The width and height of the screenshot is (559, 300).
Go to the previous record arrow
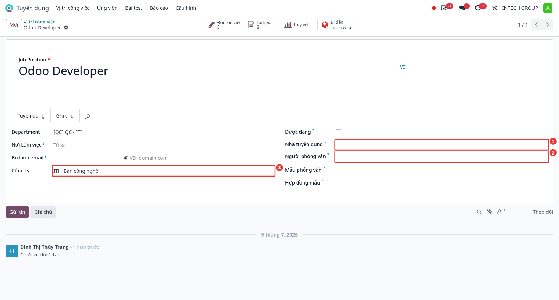(x=536, y=25)
